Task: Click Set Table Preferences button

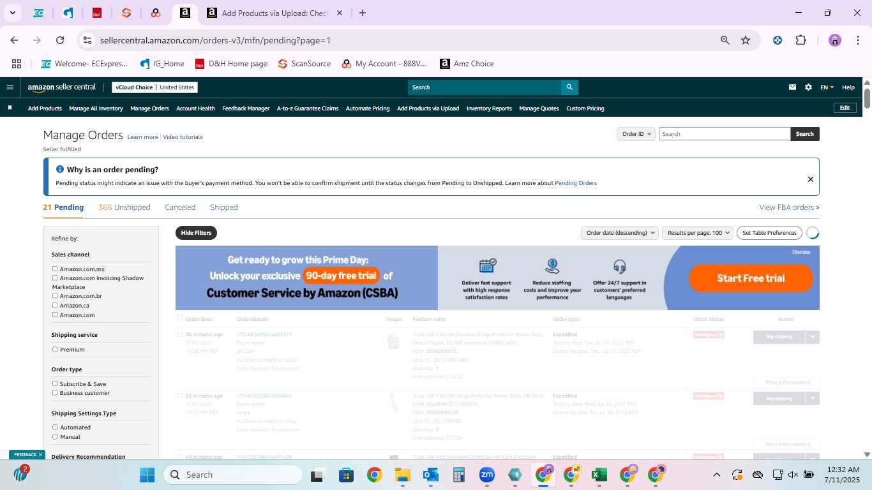Action: point(769,233)
